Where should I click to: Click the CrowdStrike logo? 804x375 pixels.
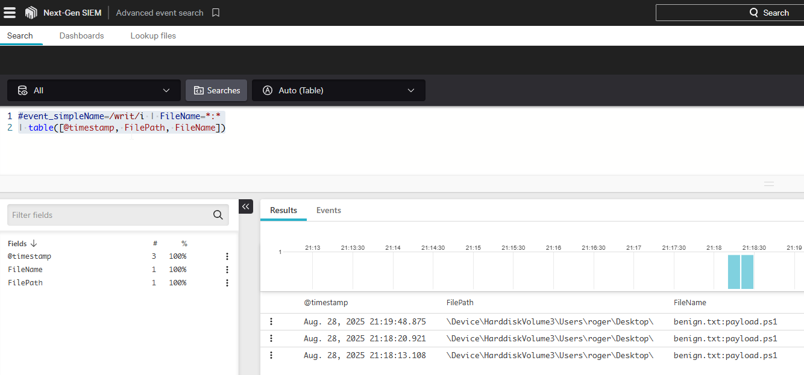pos(31,12)
